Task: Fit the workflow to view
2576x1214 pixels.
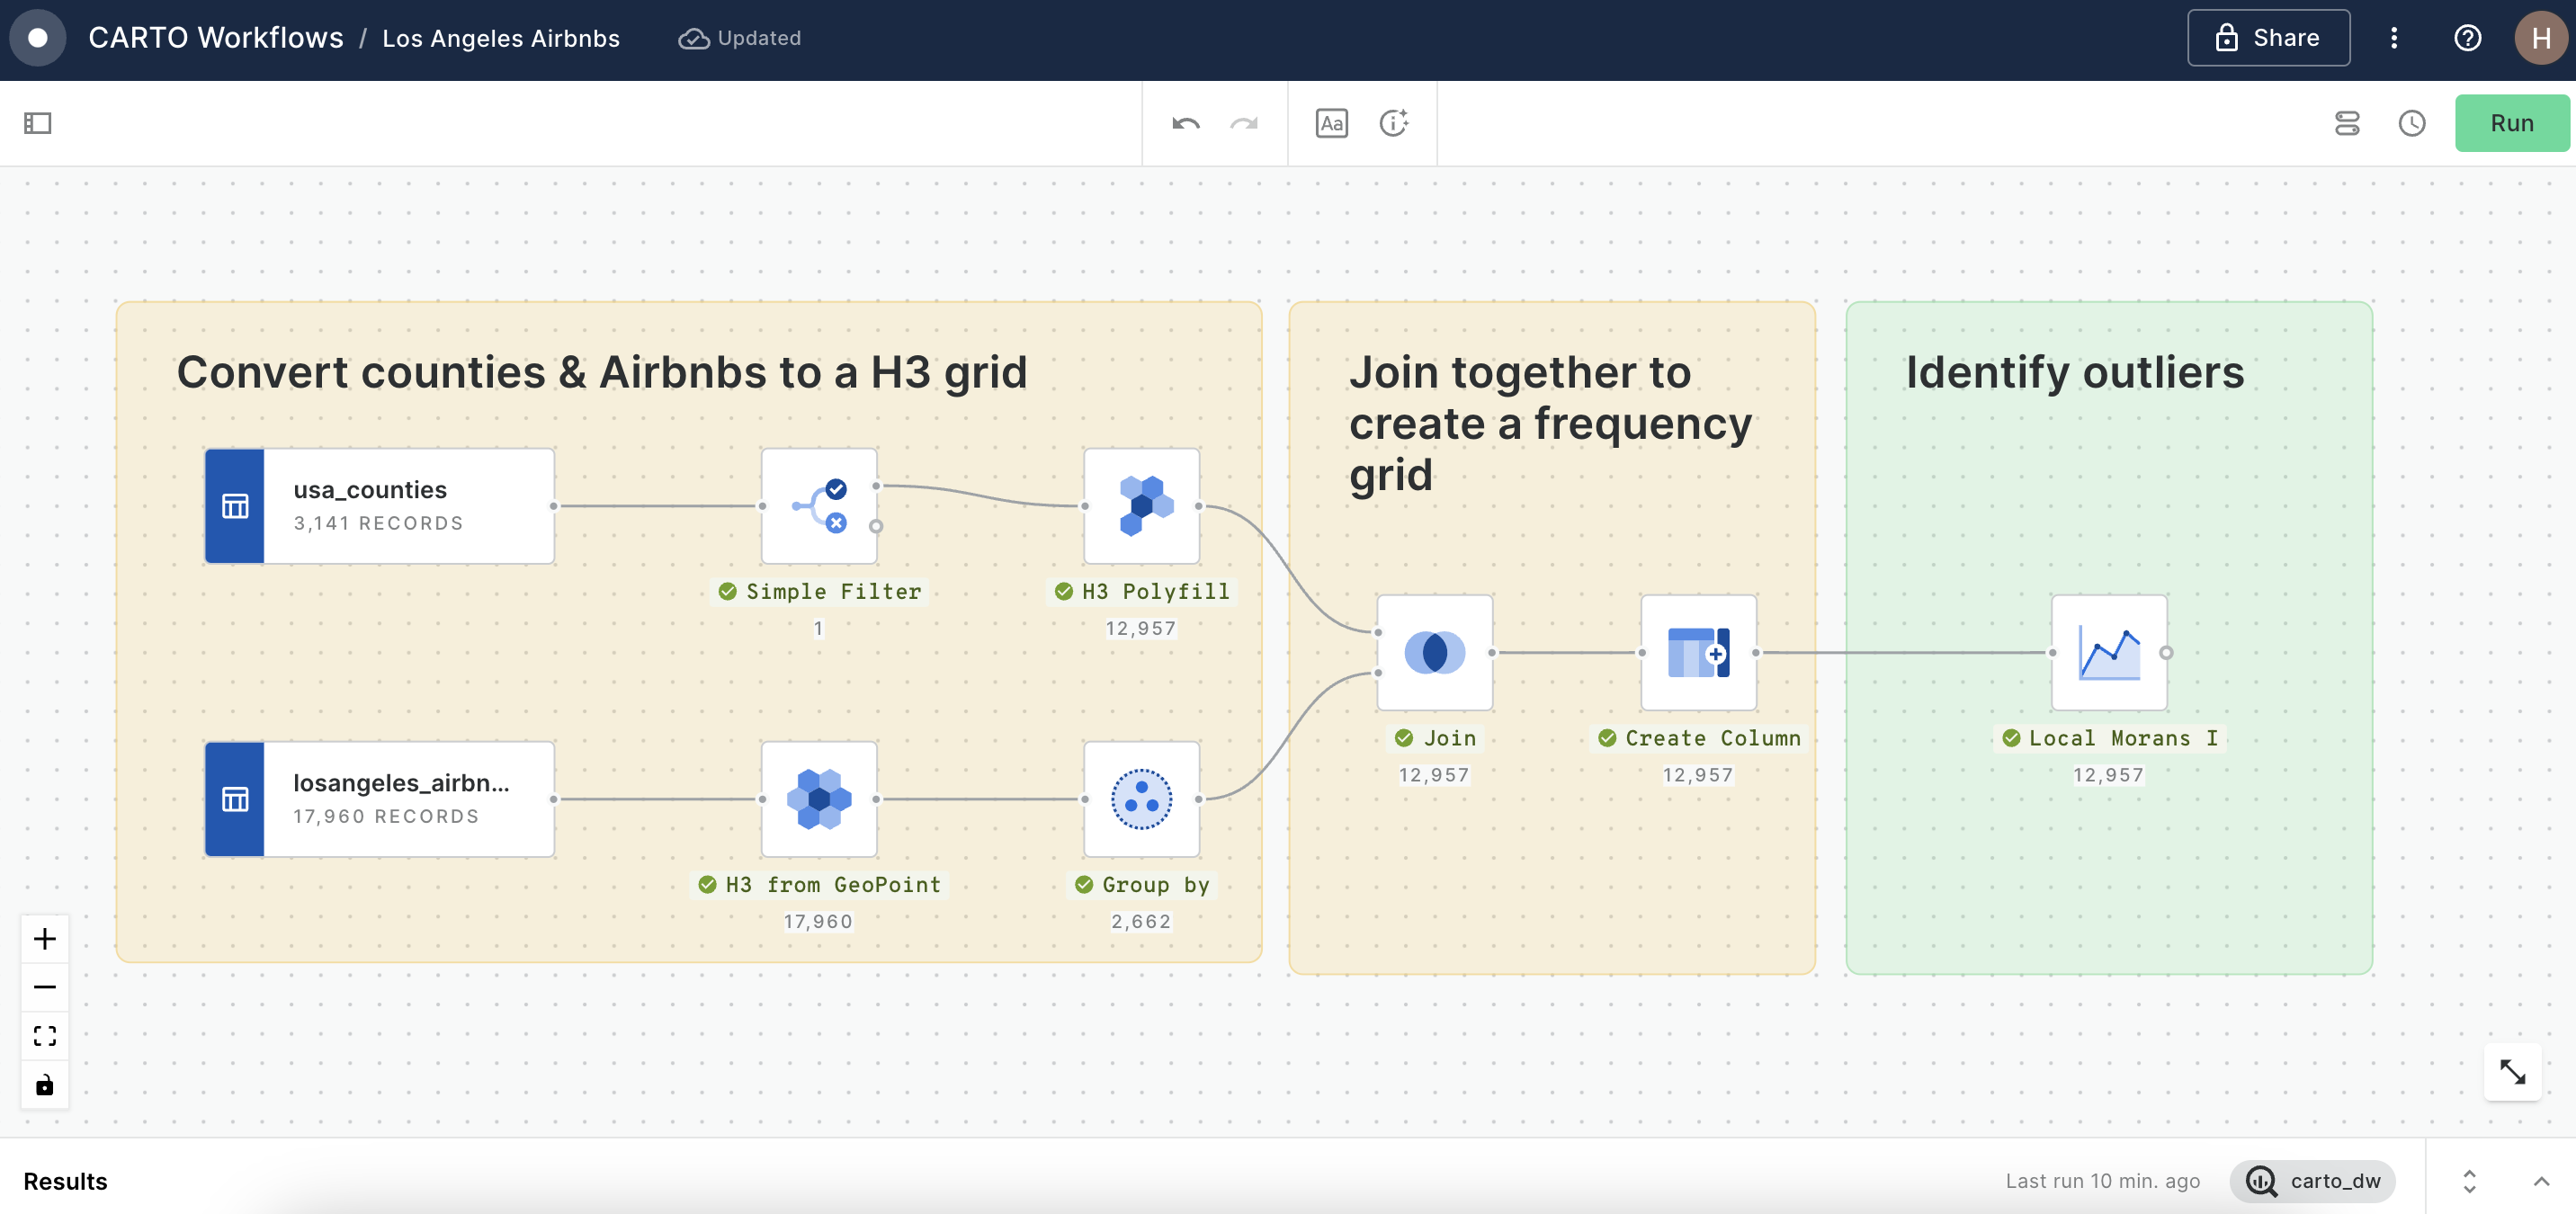Action: [44, 1036]
